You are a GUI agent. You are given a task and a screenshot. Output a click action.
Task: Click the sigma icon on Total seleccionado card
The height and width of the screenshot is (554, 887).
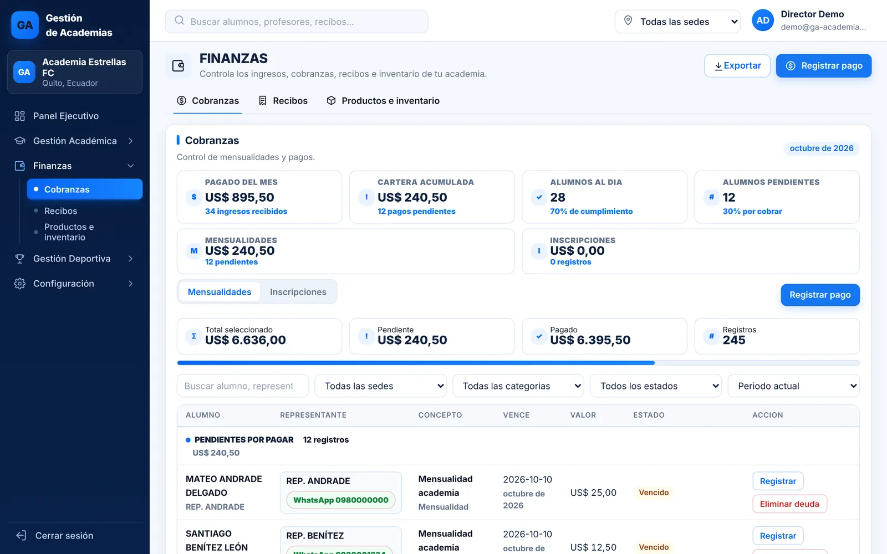pos(193,336)
